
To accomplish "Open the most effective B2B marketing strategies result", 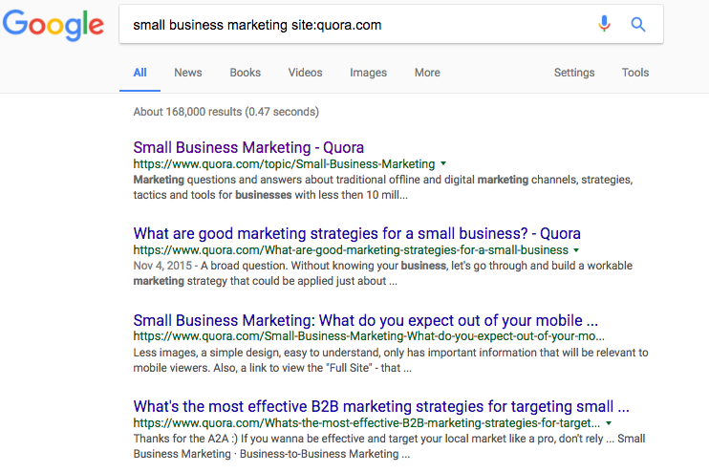I will click(x=381, y=406).
